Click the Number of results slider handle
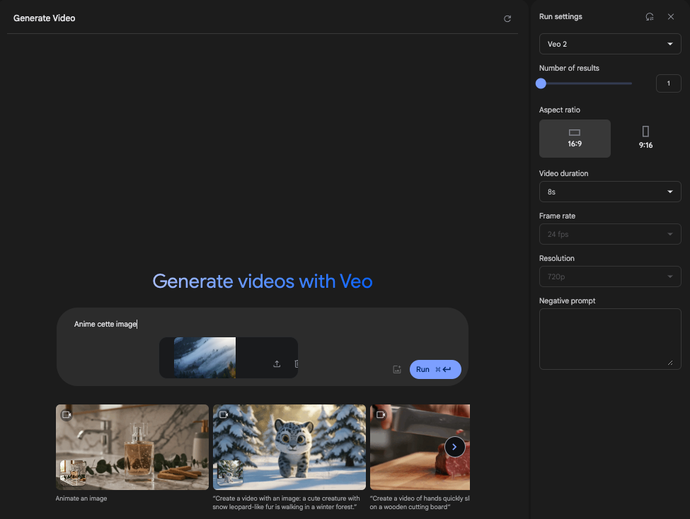690x519 pixels. coord(541,83)
